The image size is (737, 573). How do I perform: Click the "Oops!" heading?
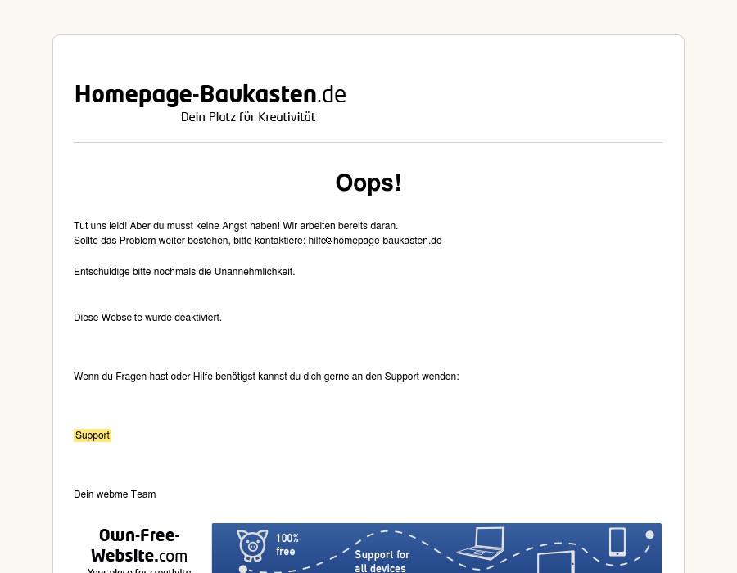[x=368, y=183]
